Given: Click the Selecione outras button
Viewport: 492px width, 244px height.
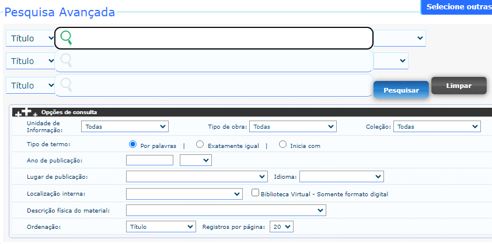Looking at the screenshot, I should (457, 7).
